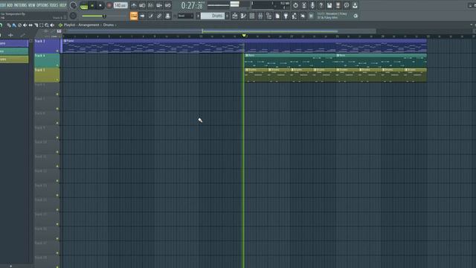476x268 pixels.
Task: Select the playlist slip tool icon
Action: [x=30, y=25]
